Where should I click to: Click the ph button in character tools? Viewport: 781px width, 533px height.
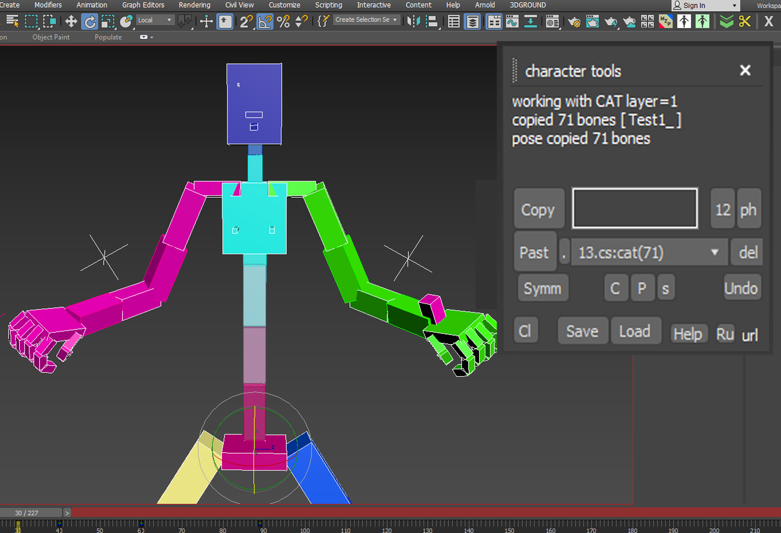click(749, 209)
